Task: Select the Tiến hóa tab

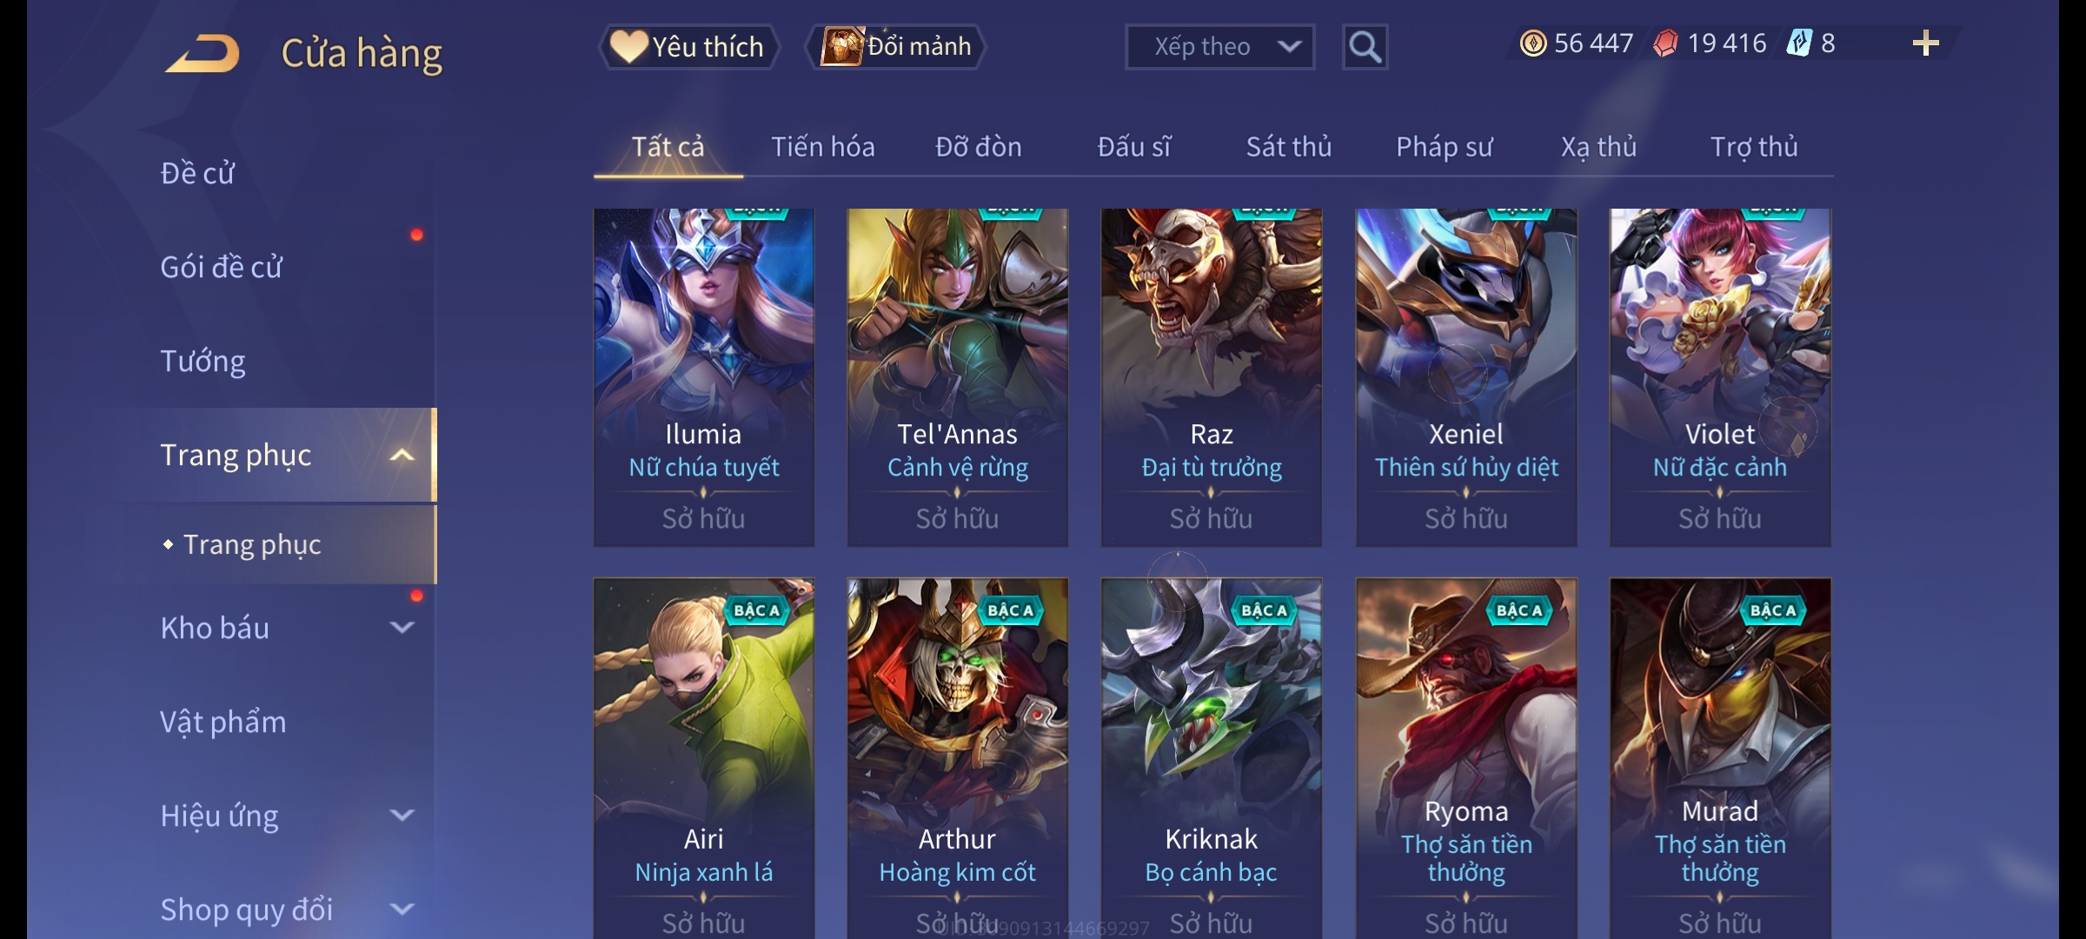Action: coord(822,147)
